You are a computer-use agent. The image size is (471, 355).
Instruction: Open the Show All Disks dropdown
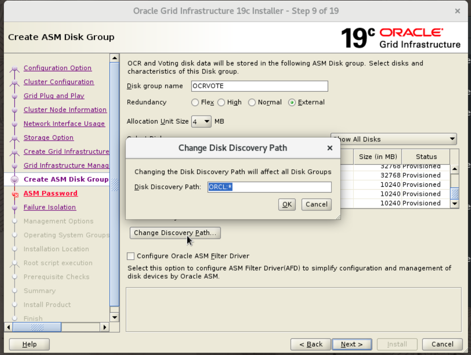click(394, 139)
